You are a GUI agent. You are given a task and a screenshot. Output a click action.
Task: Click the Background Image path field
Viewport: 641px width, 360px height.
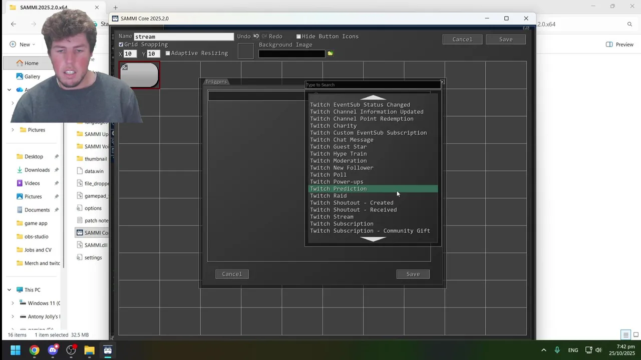click(291, 53)
